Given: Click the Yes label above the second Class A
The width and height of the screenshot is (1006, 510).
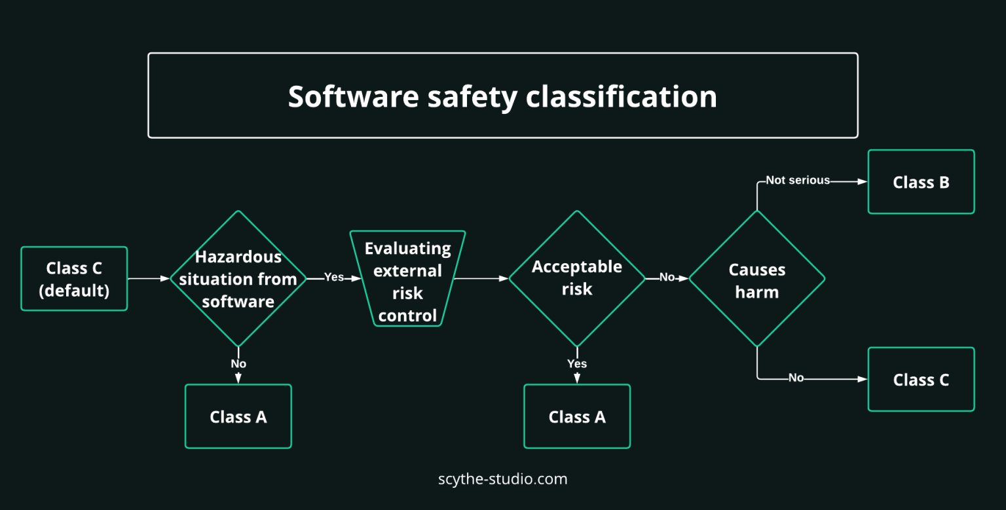Looking at the screenshot, I should pos(577,363).
